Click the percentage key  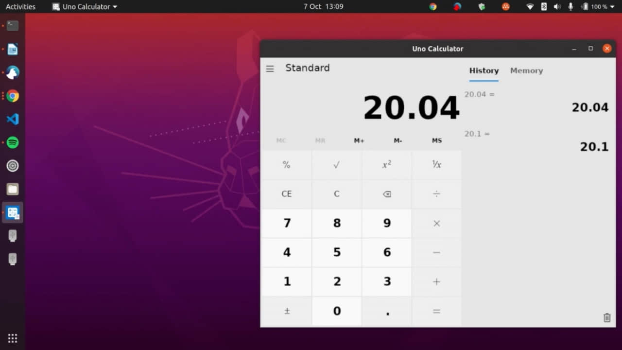coord(286,164)
